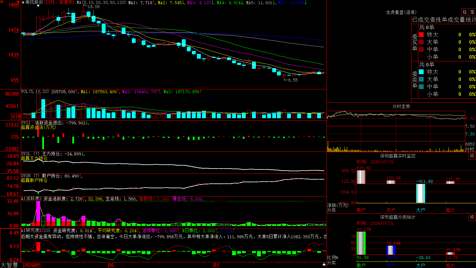Viewport: 476px width, 268px height.
Task: Click the 639.92 value above the 散户 bar
Action: (x=364, y=168)
